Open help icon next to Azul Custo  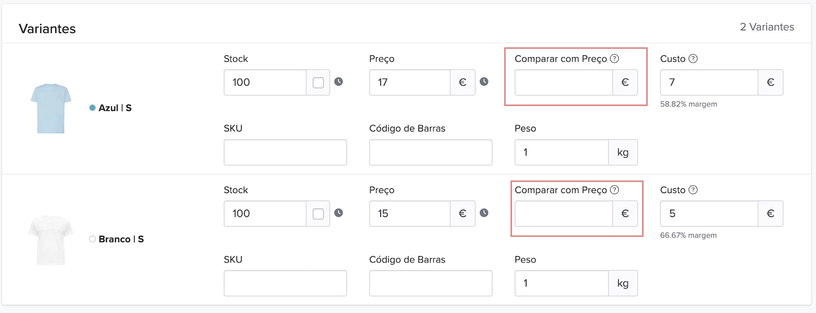pyautogui.click(x=693, y=59)
